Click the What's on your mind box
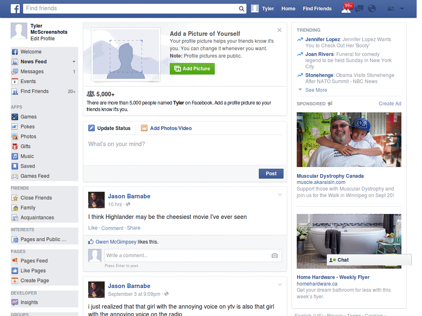This screenshot has height=316, width=422. point(185,150)
